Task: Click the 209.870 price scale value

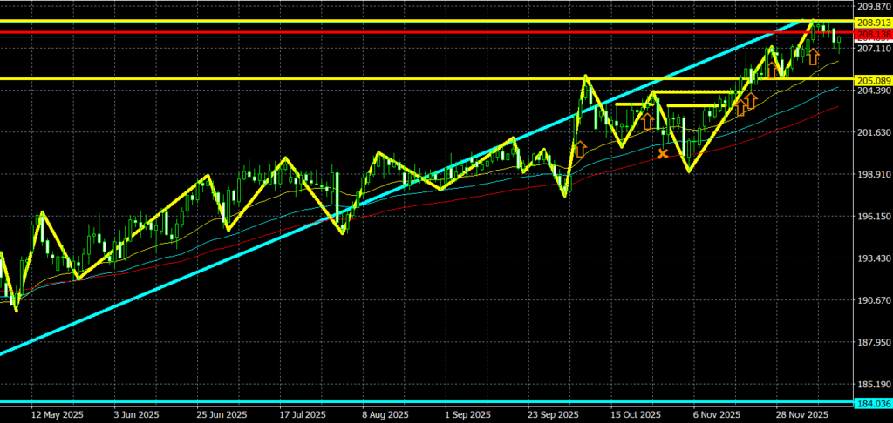Action: pos(872,7)
